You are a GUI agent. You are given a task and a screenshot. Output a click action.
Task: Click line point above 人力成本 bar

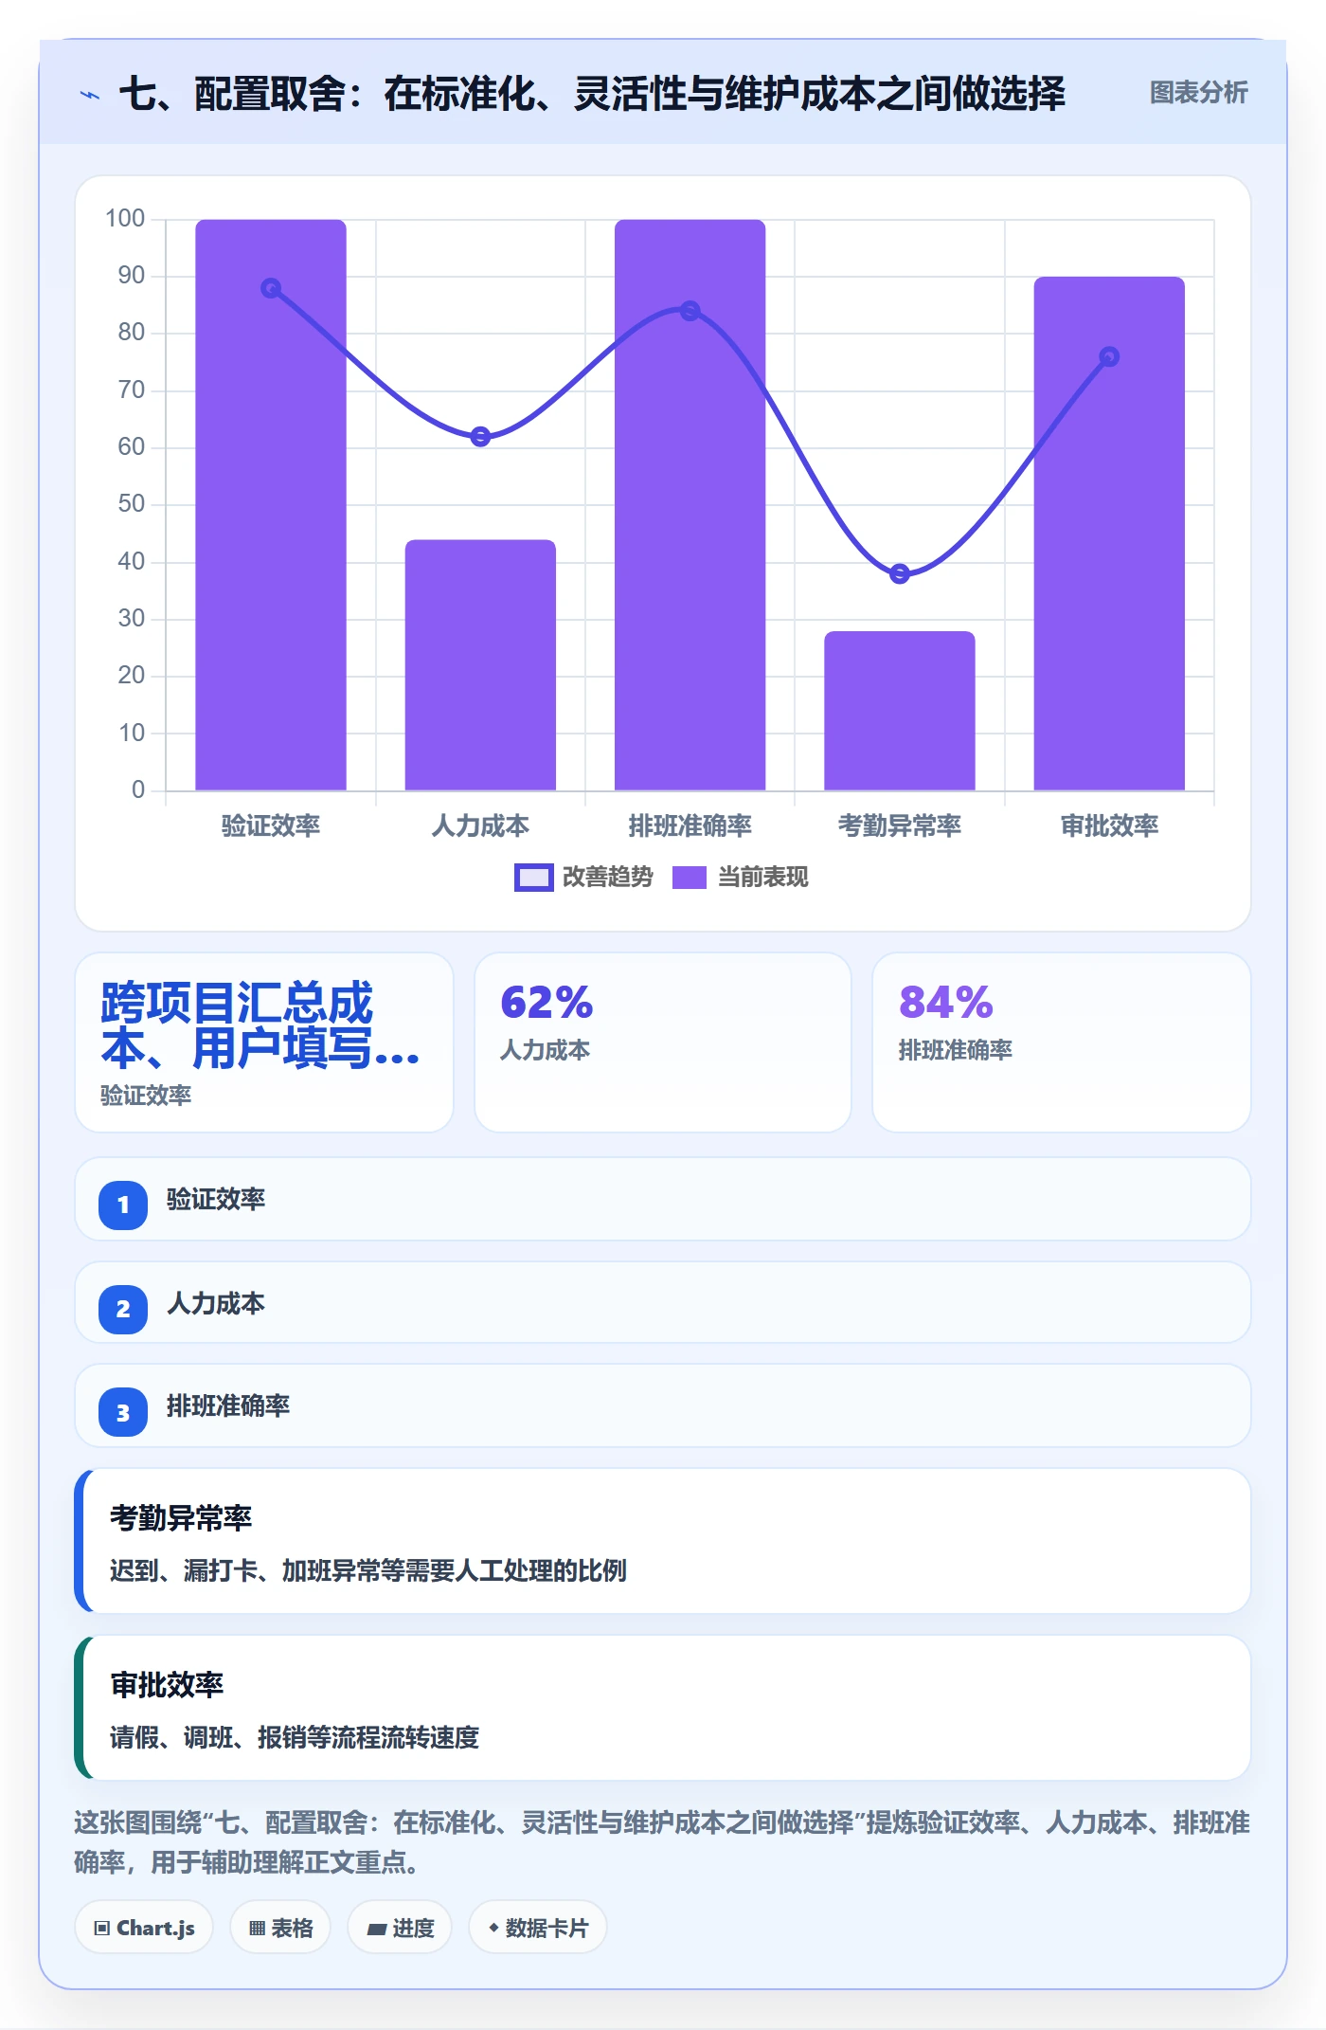(x=480, y=437)
